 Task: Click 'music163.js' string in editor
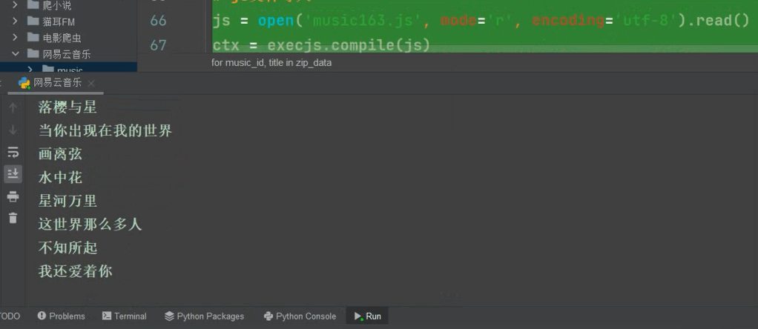(x=363, y=21)
